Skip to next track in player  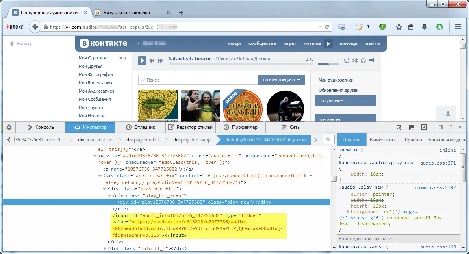pyautogui.click(x=160, y=61)
